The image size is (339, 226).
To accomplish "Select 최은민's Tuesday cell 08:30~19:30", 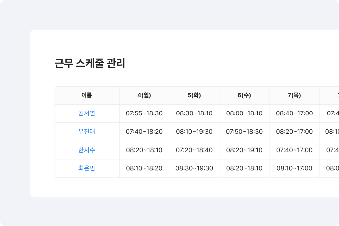I will [x=194, y=168].
